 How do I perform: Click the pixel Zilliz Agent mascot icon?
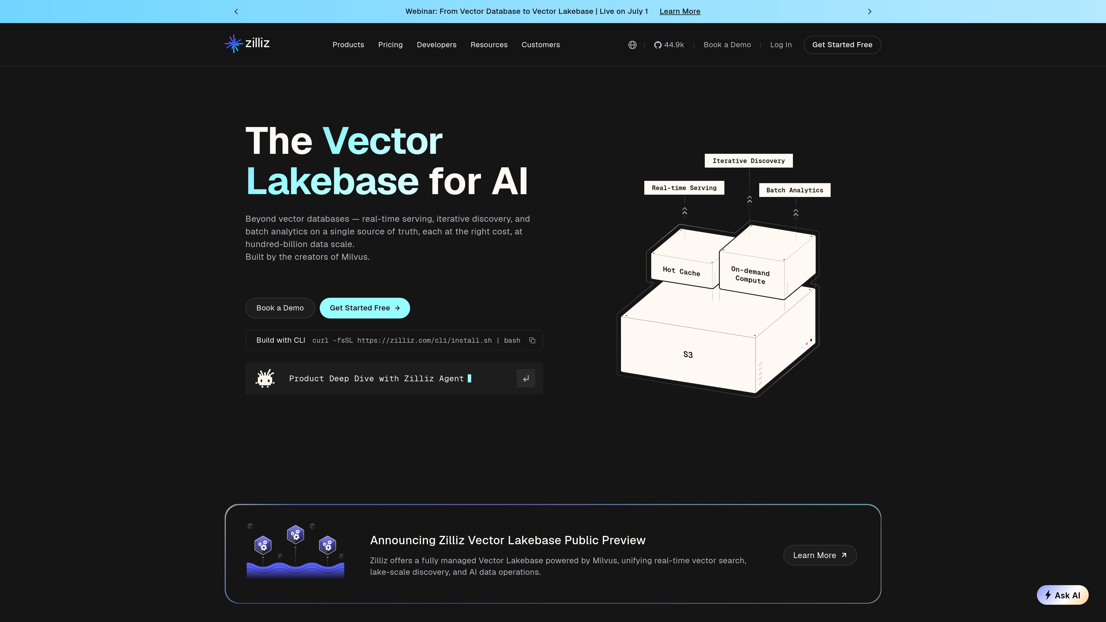(x=265, y=379)
